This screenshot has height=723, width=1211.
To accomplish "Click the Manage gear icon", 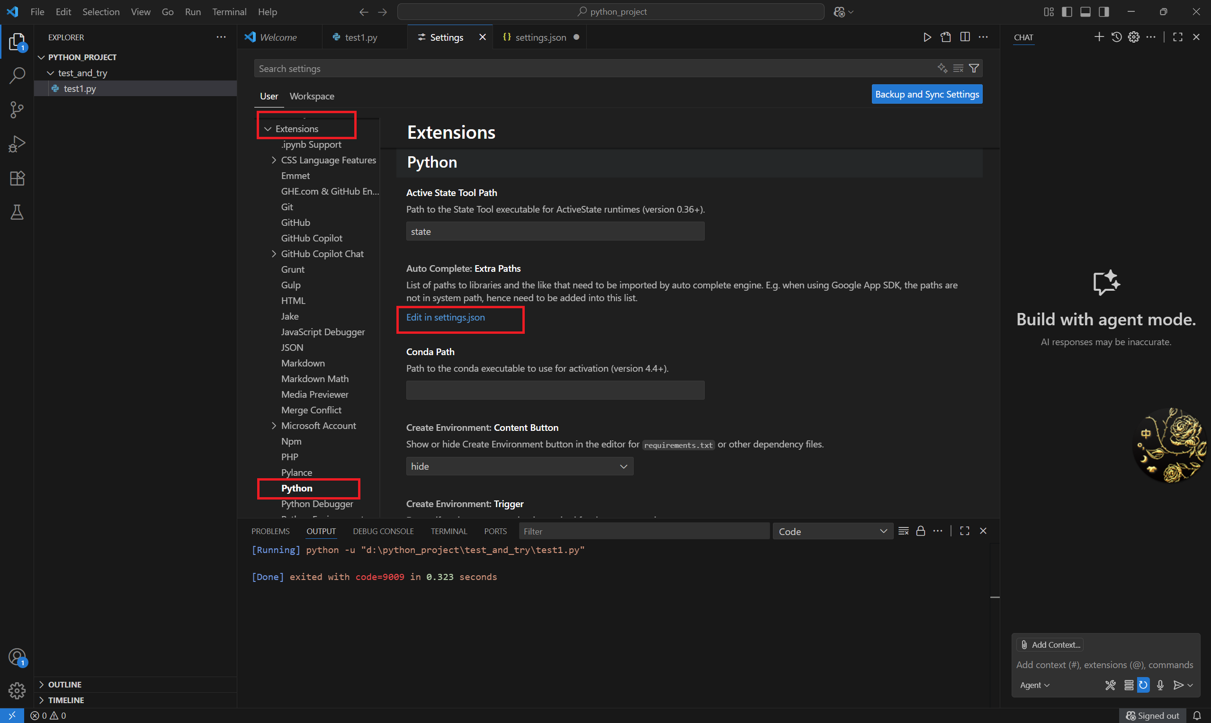I will pyautogui.click(x=17, y=690).
